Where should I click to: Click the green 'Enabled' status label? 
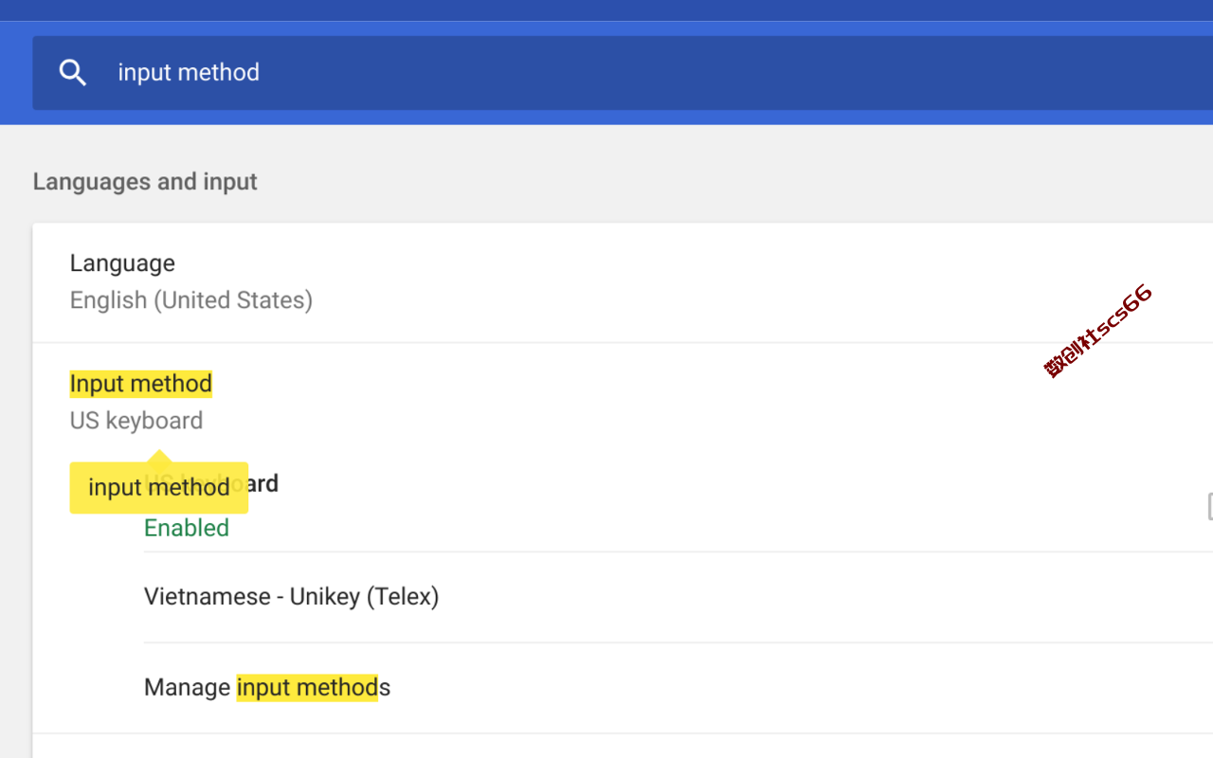click(x=187, y=529)
